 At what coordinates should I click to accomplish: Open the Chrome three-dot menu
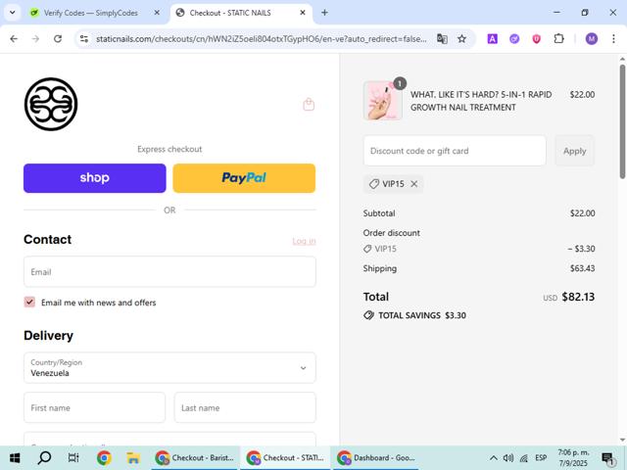[613, 39]
